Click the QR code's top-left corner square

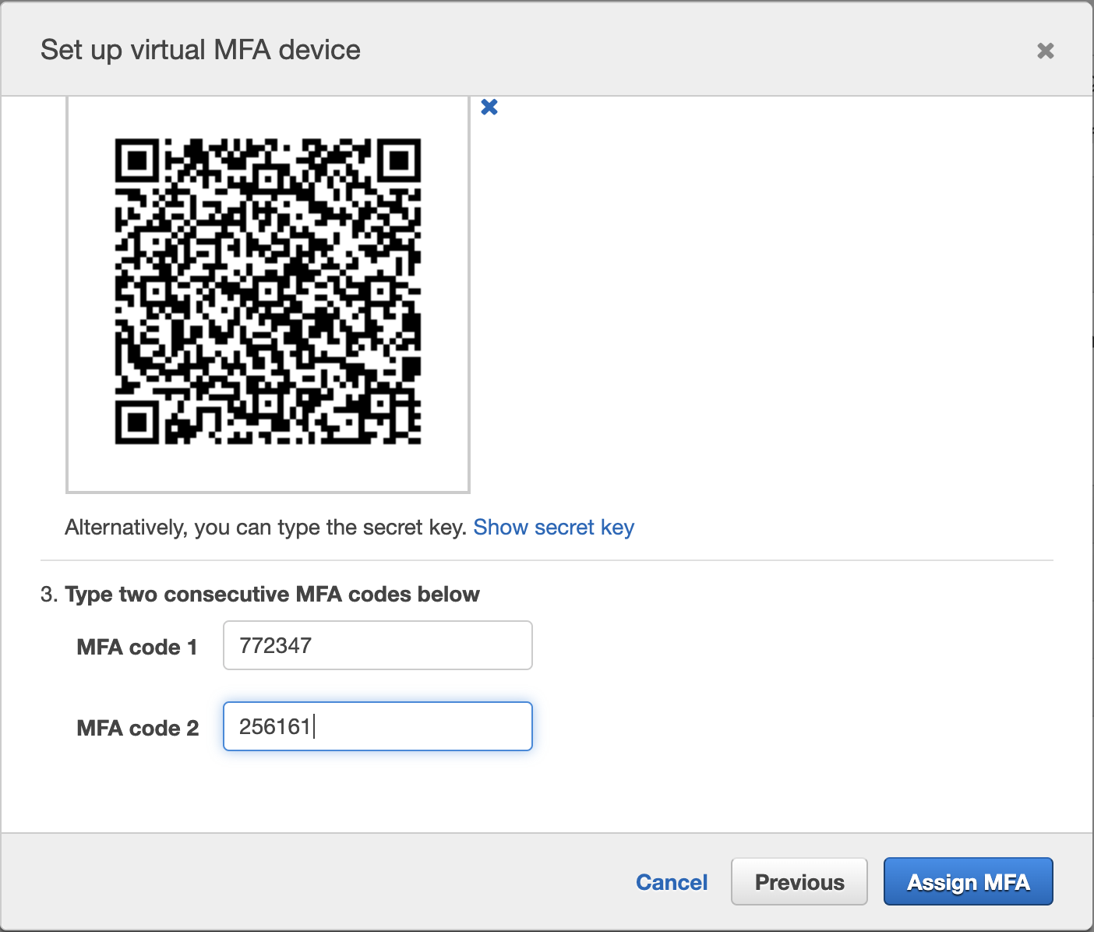coord(138,161)
